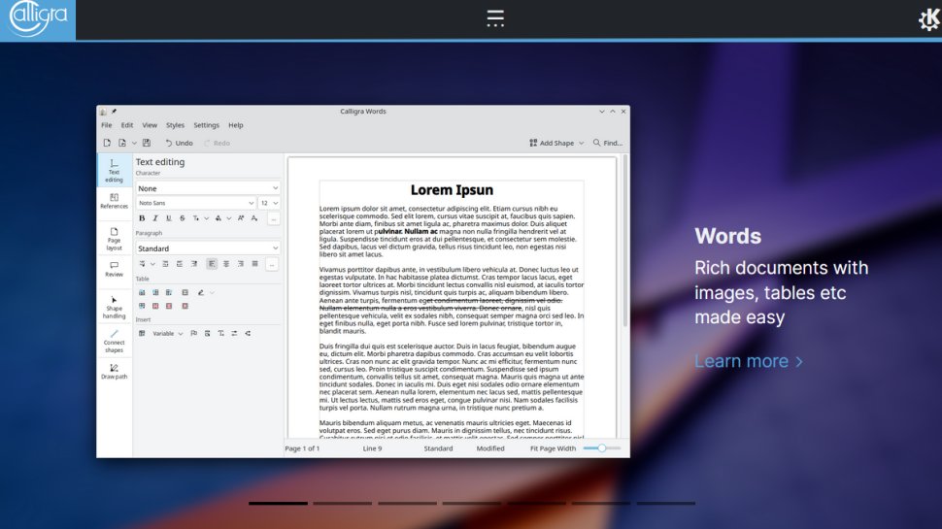Viewport: 942px width, 529px height.
Task: Toggle align right paragraph
Action: pyautogui.click(x=240, y=264)
